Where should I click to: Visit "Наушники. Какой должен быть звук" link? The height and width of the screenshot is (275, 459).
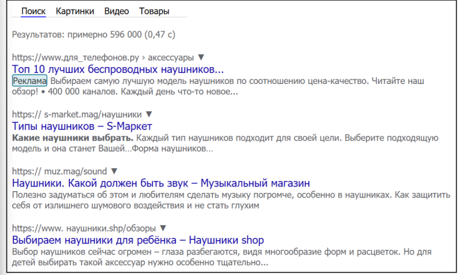pos(161,183)
